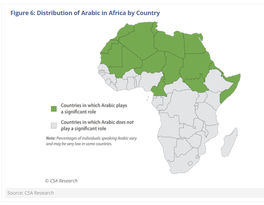
Task: Click the © CSA Research copyright text
Action: click(x=61, y=181)
